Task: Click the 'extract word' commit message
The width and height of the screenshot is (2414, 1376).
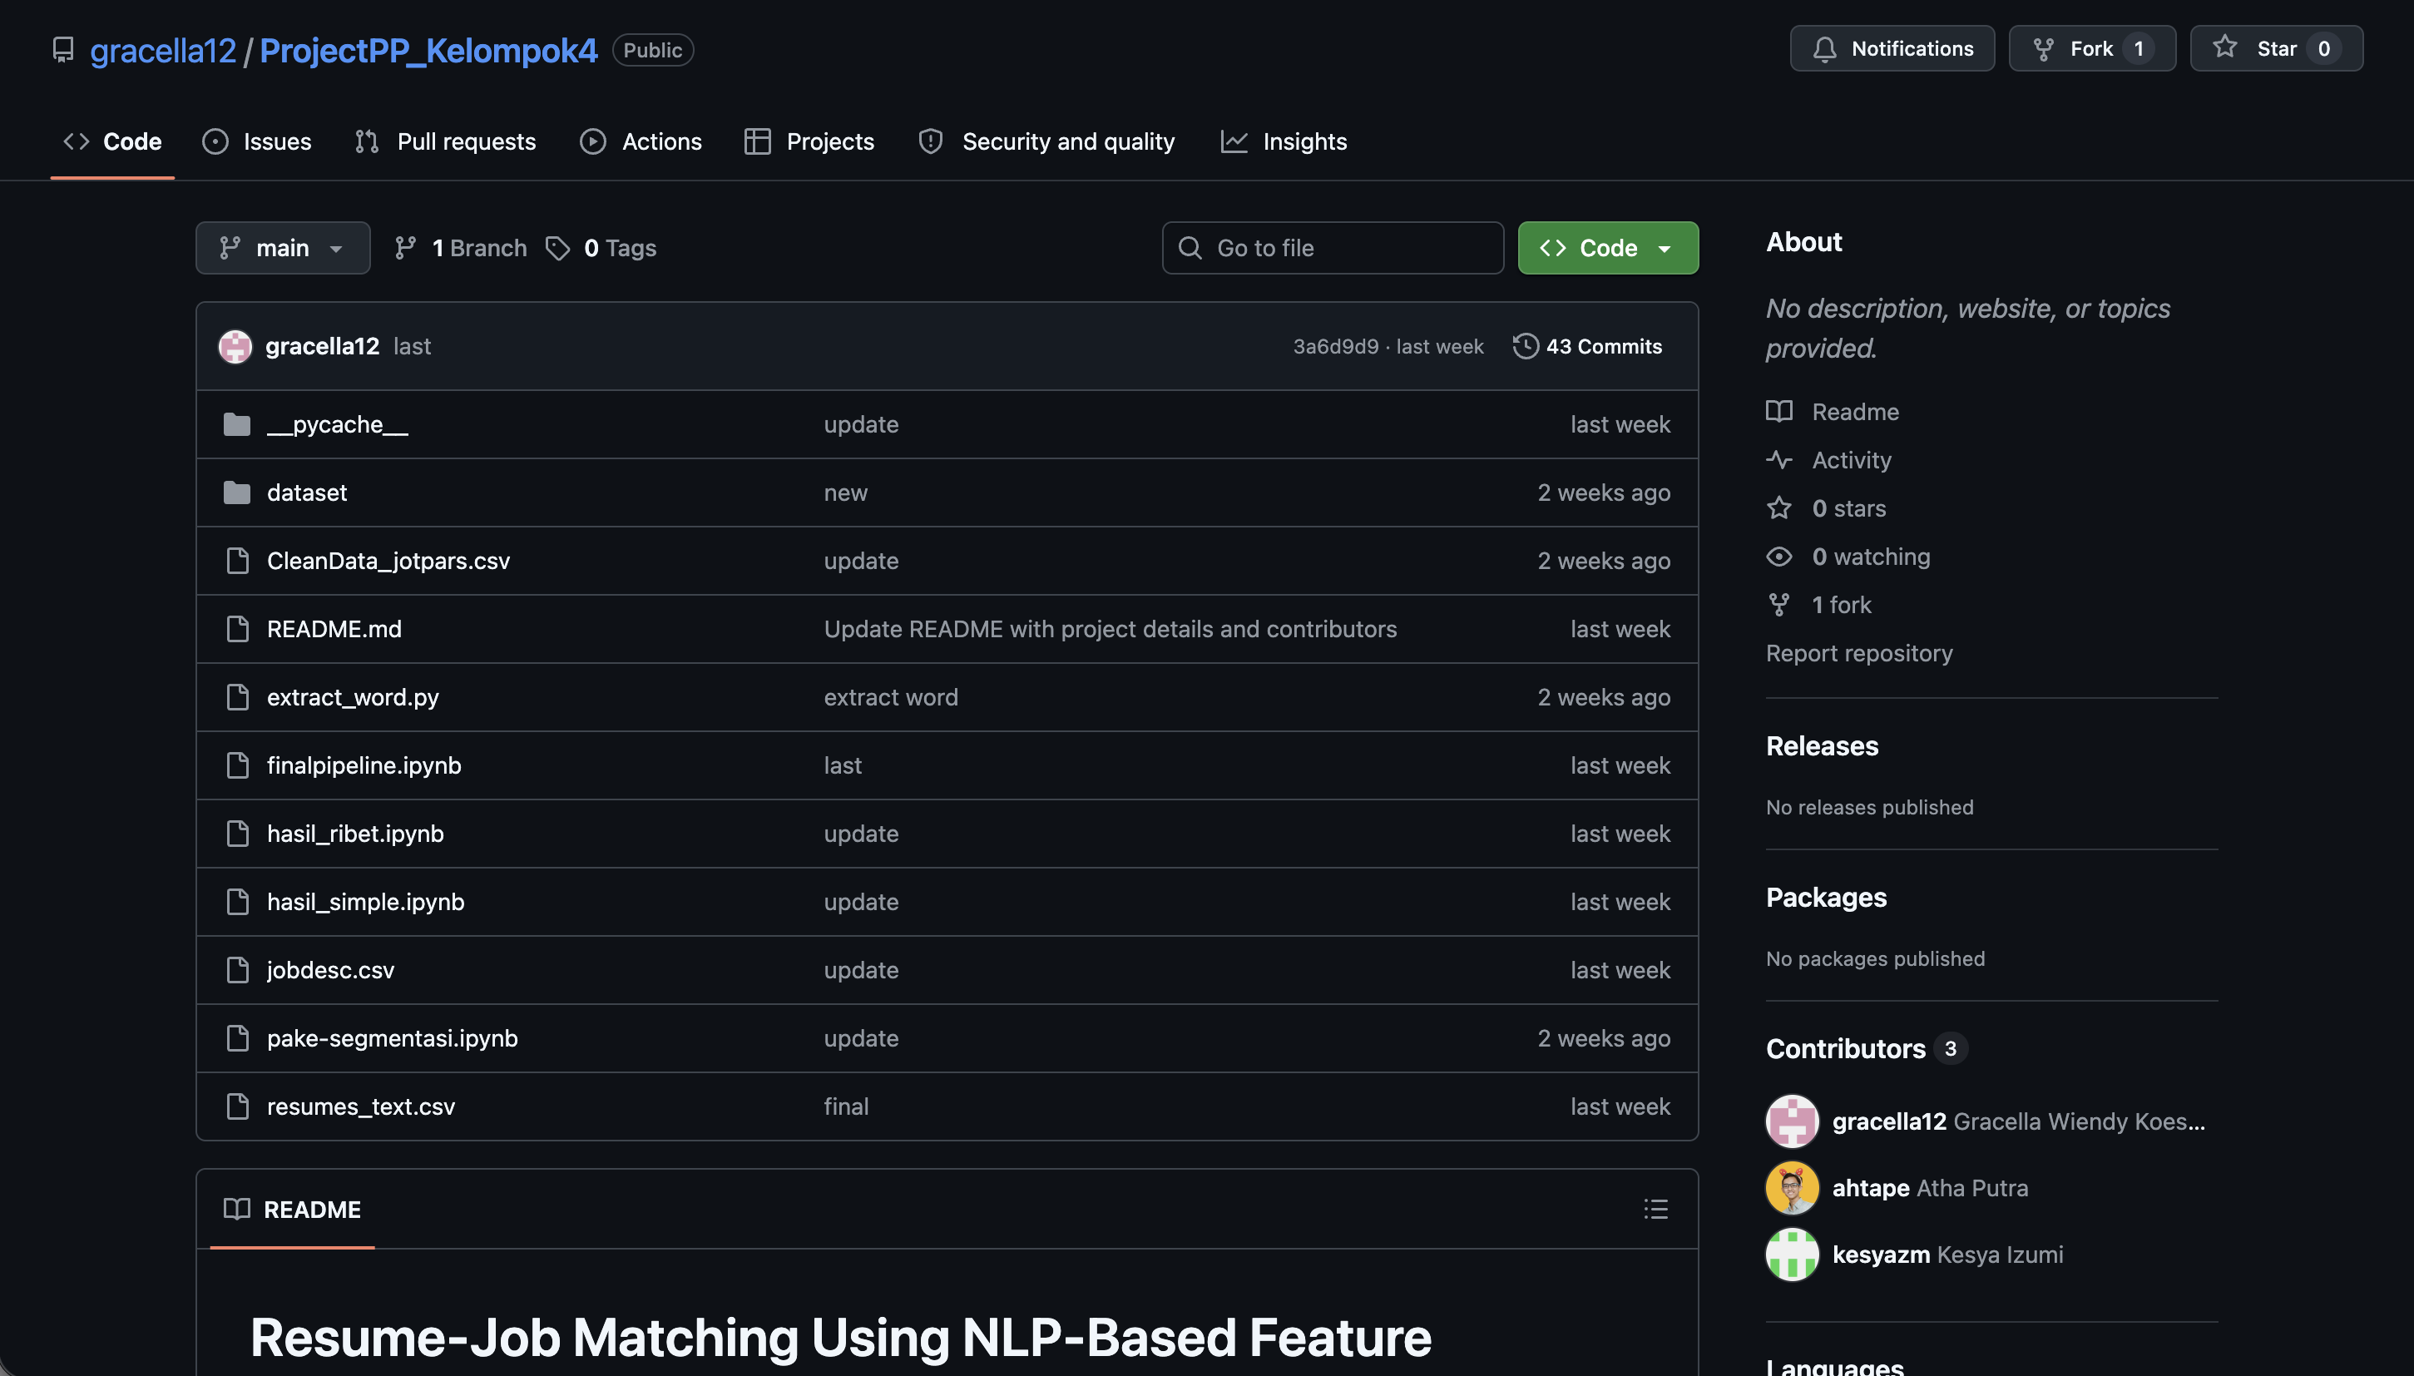Action: (x=891, y=696)
